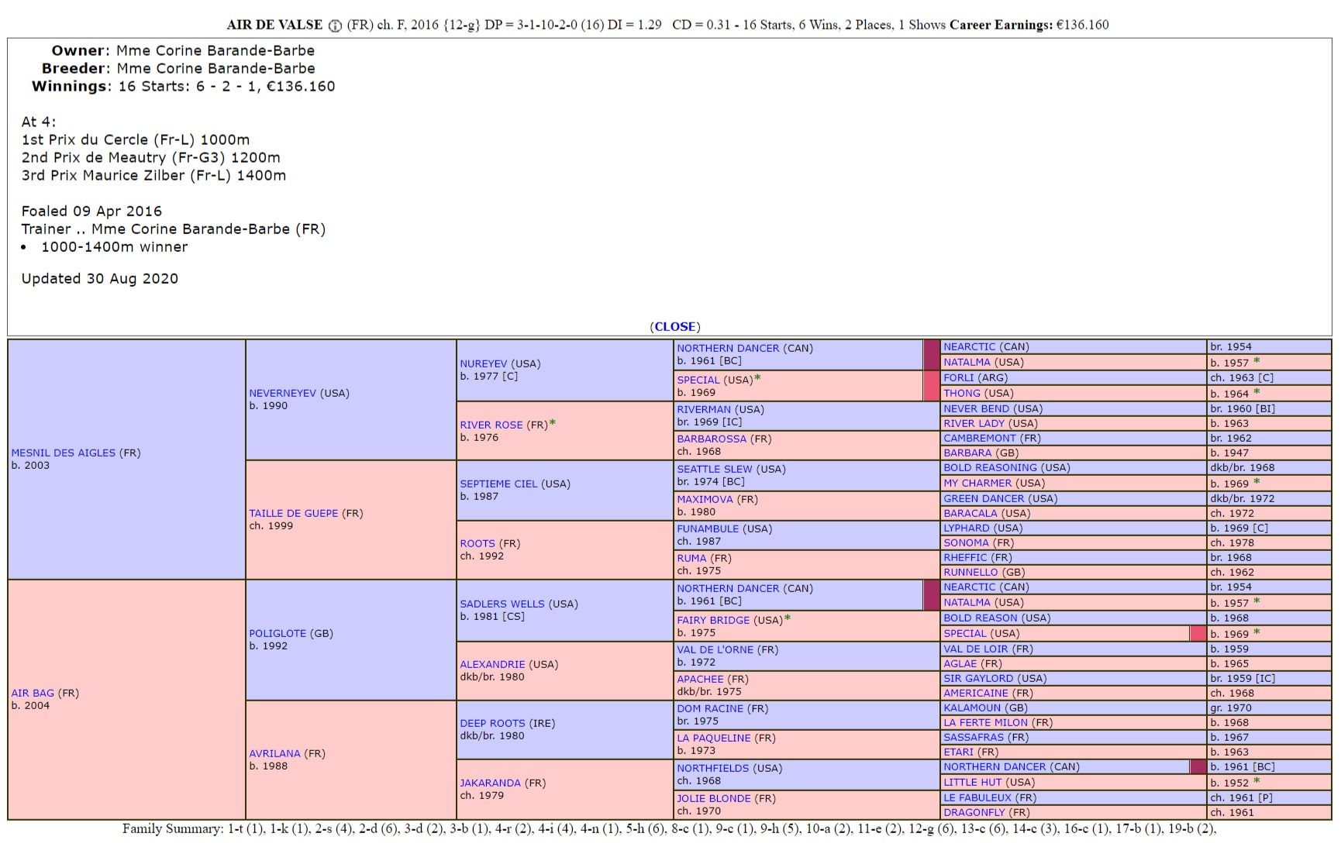This screenshot has width=1341, height=847.
Task: Open SPECIAL under NUREYEV
Action: (x=698, y=380)
